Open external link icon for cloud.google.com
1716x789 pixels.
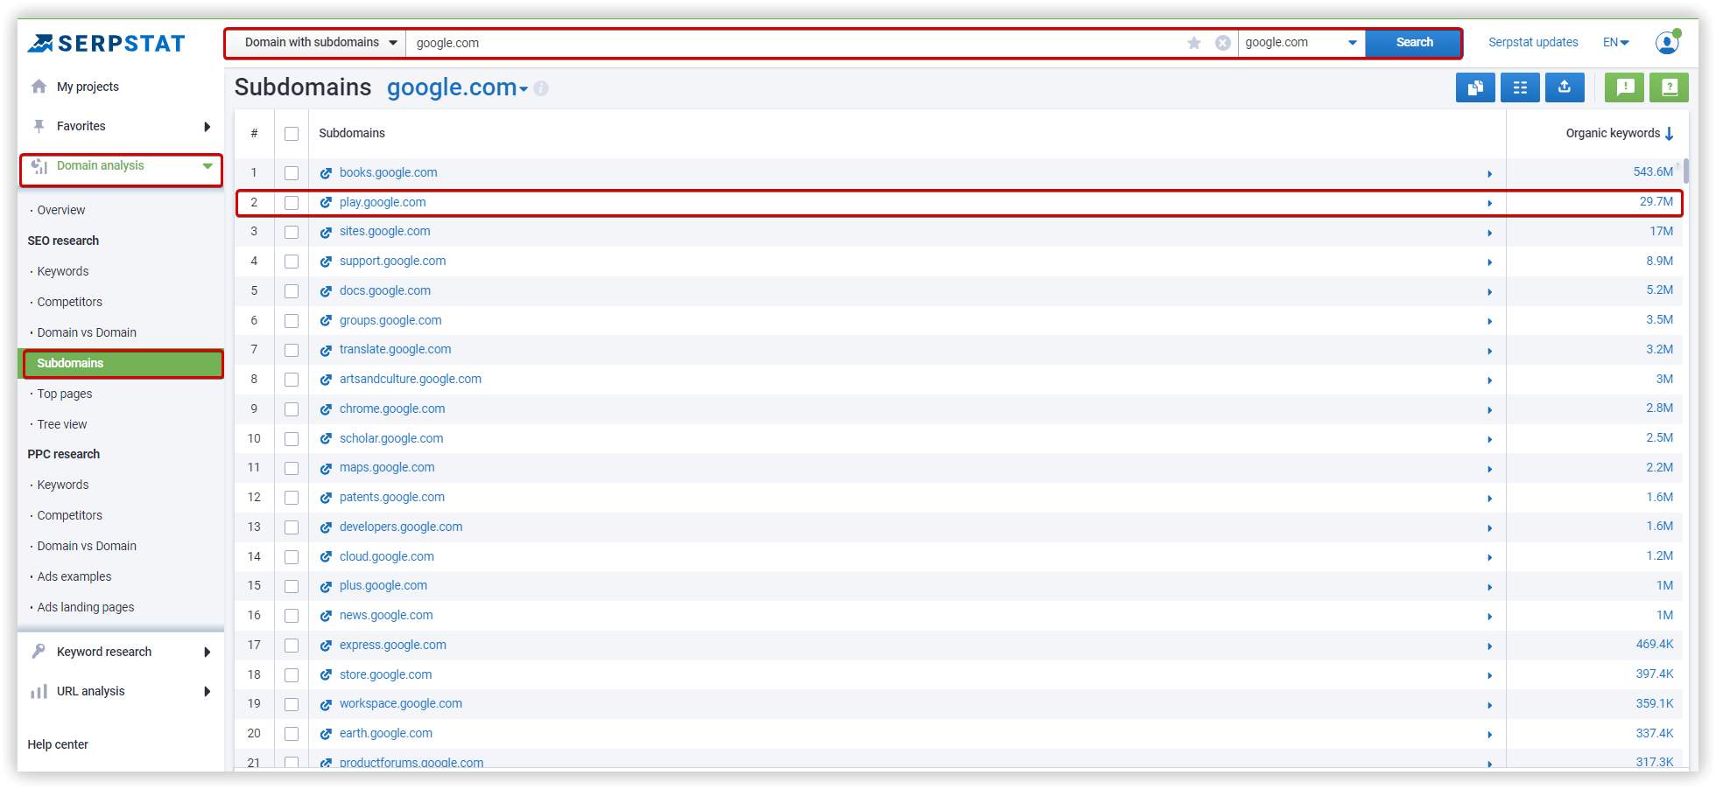[326, 557]
